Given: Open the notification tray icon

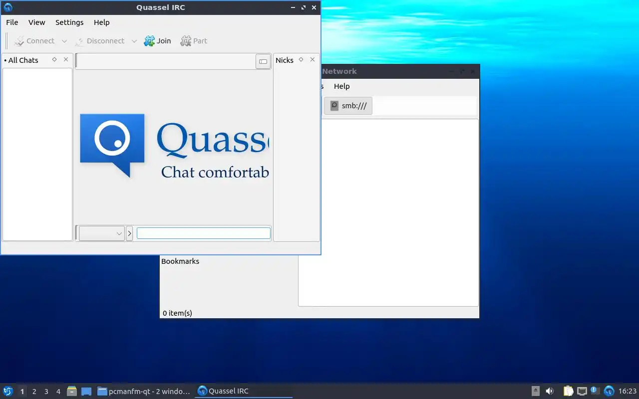Looking at the screenshot, I should (595, 391).
